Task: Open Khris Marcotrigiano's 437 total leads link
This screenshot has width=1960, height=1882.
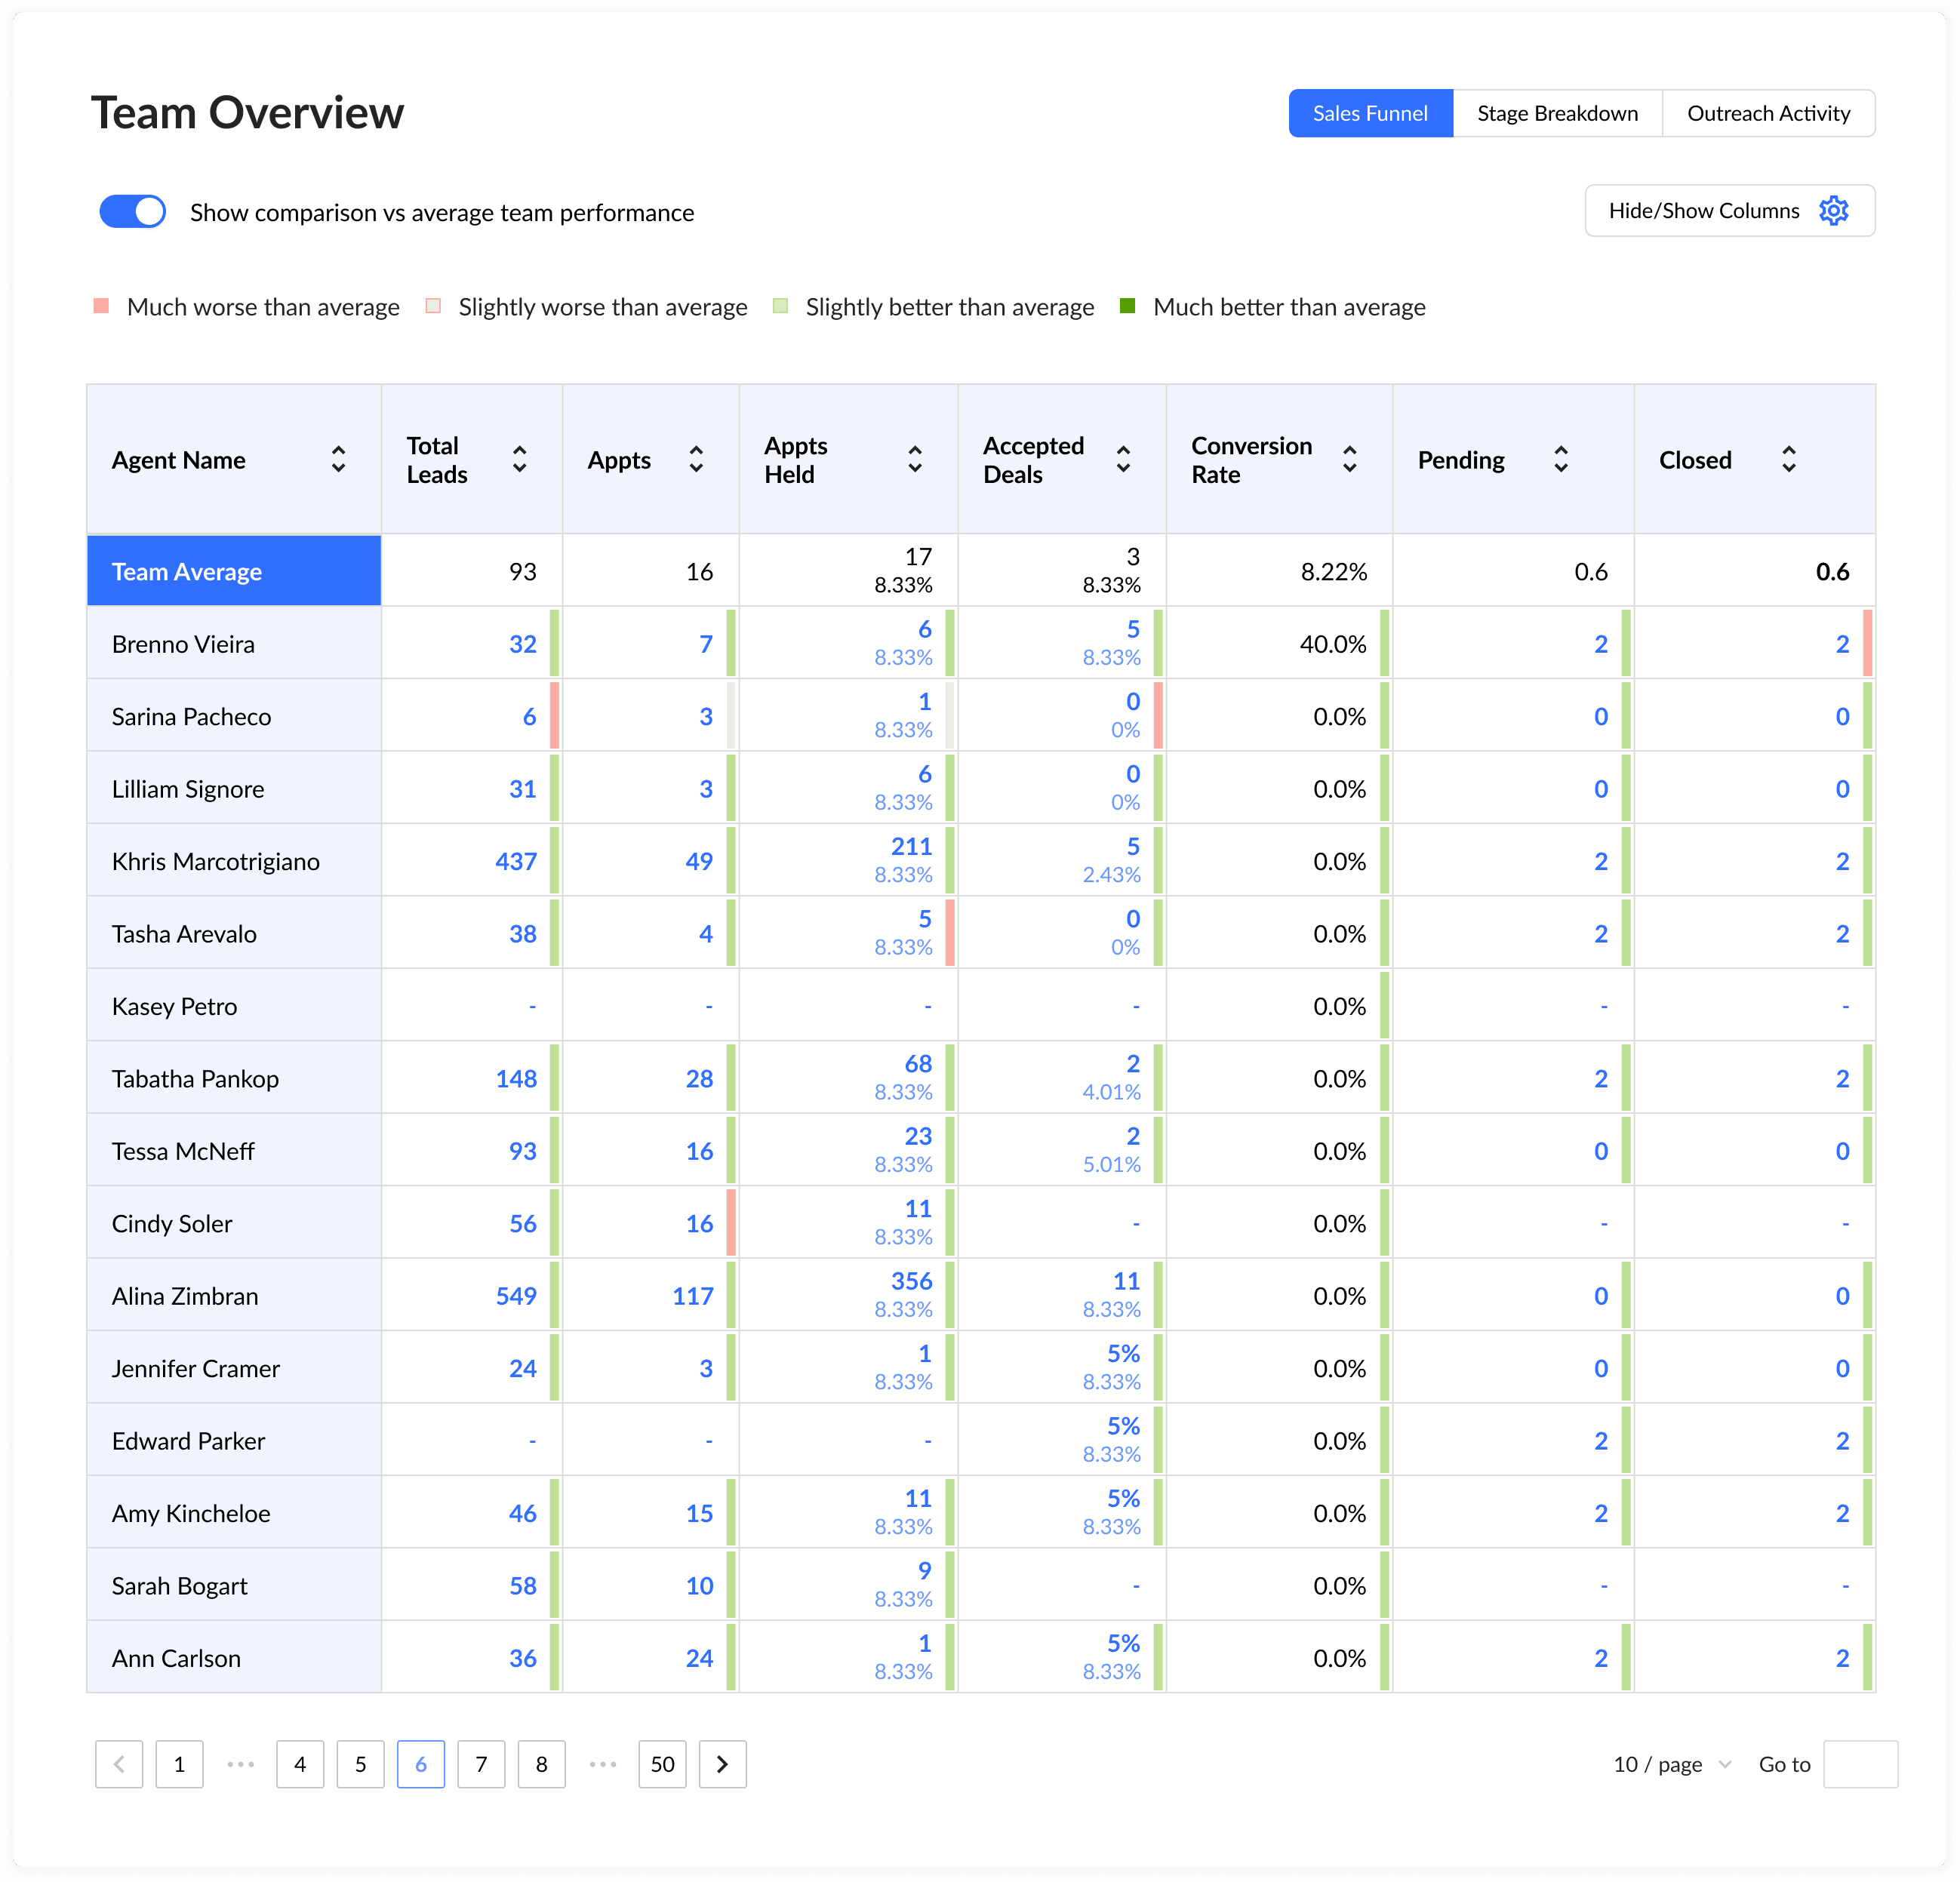Action: click(x=516, y=861)
